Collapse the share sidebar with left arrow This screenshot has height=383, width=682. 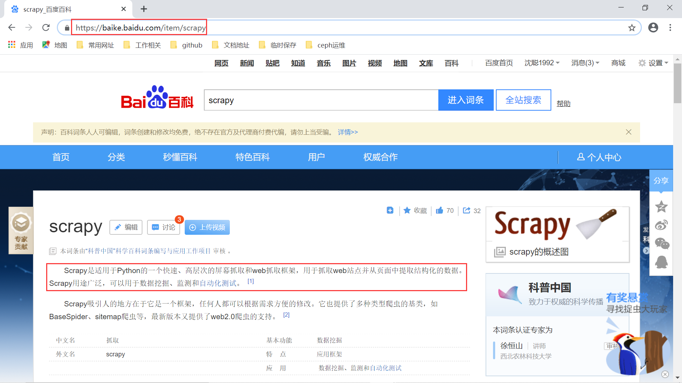(x=646, y=251)
